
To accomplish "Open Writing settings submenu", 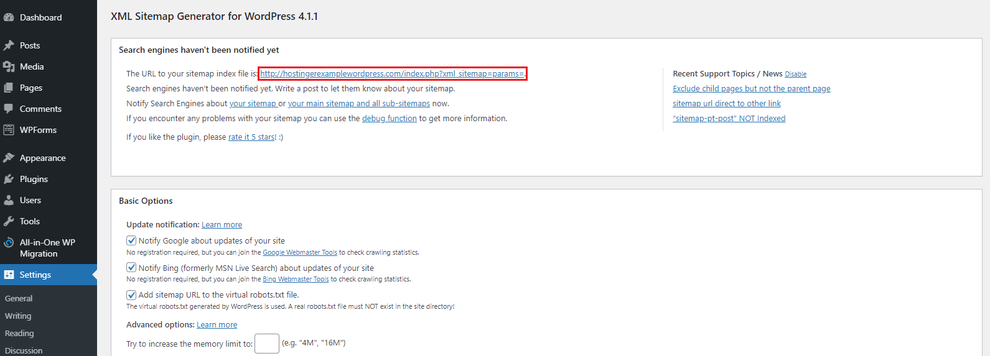I will (x=18, y=316).
